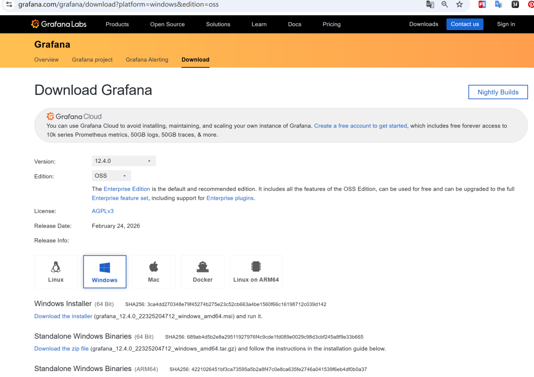The height and width of the screenshot is (377, 534).
Task: Click the zoom magnifier icon in address bar
Action: tap(445, 4)
